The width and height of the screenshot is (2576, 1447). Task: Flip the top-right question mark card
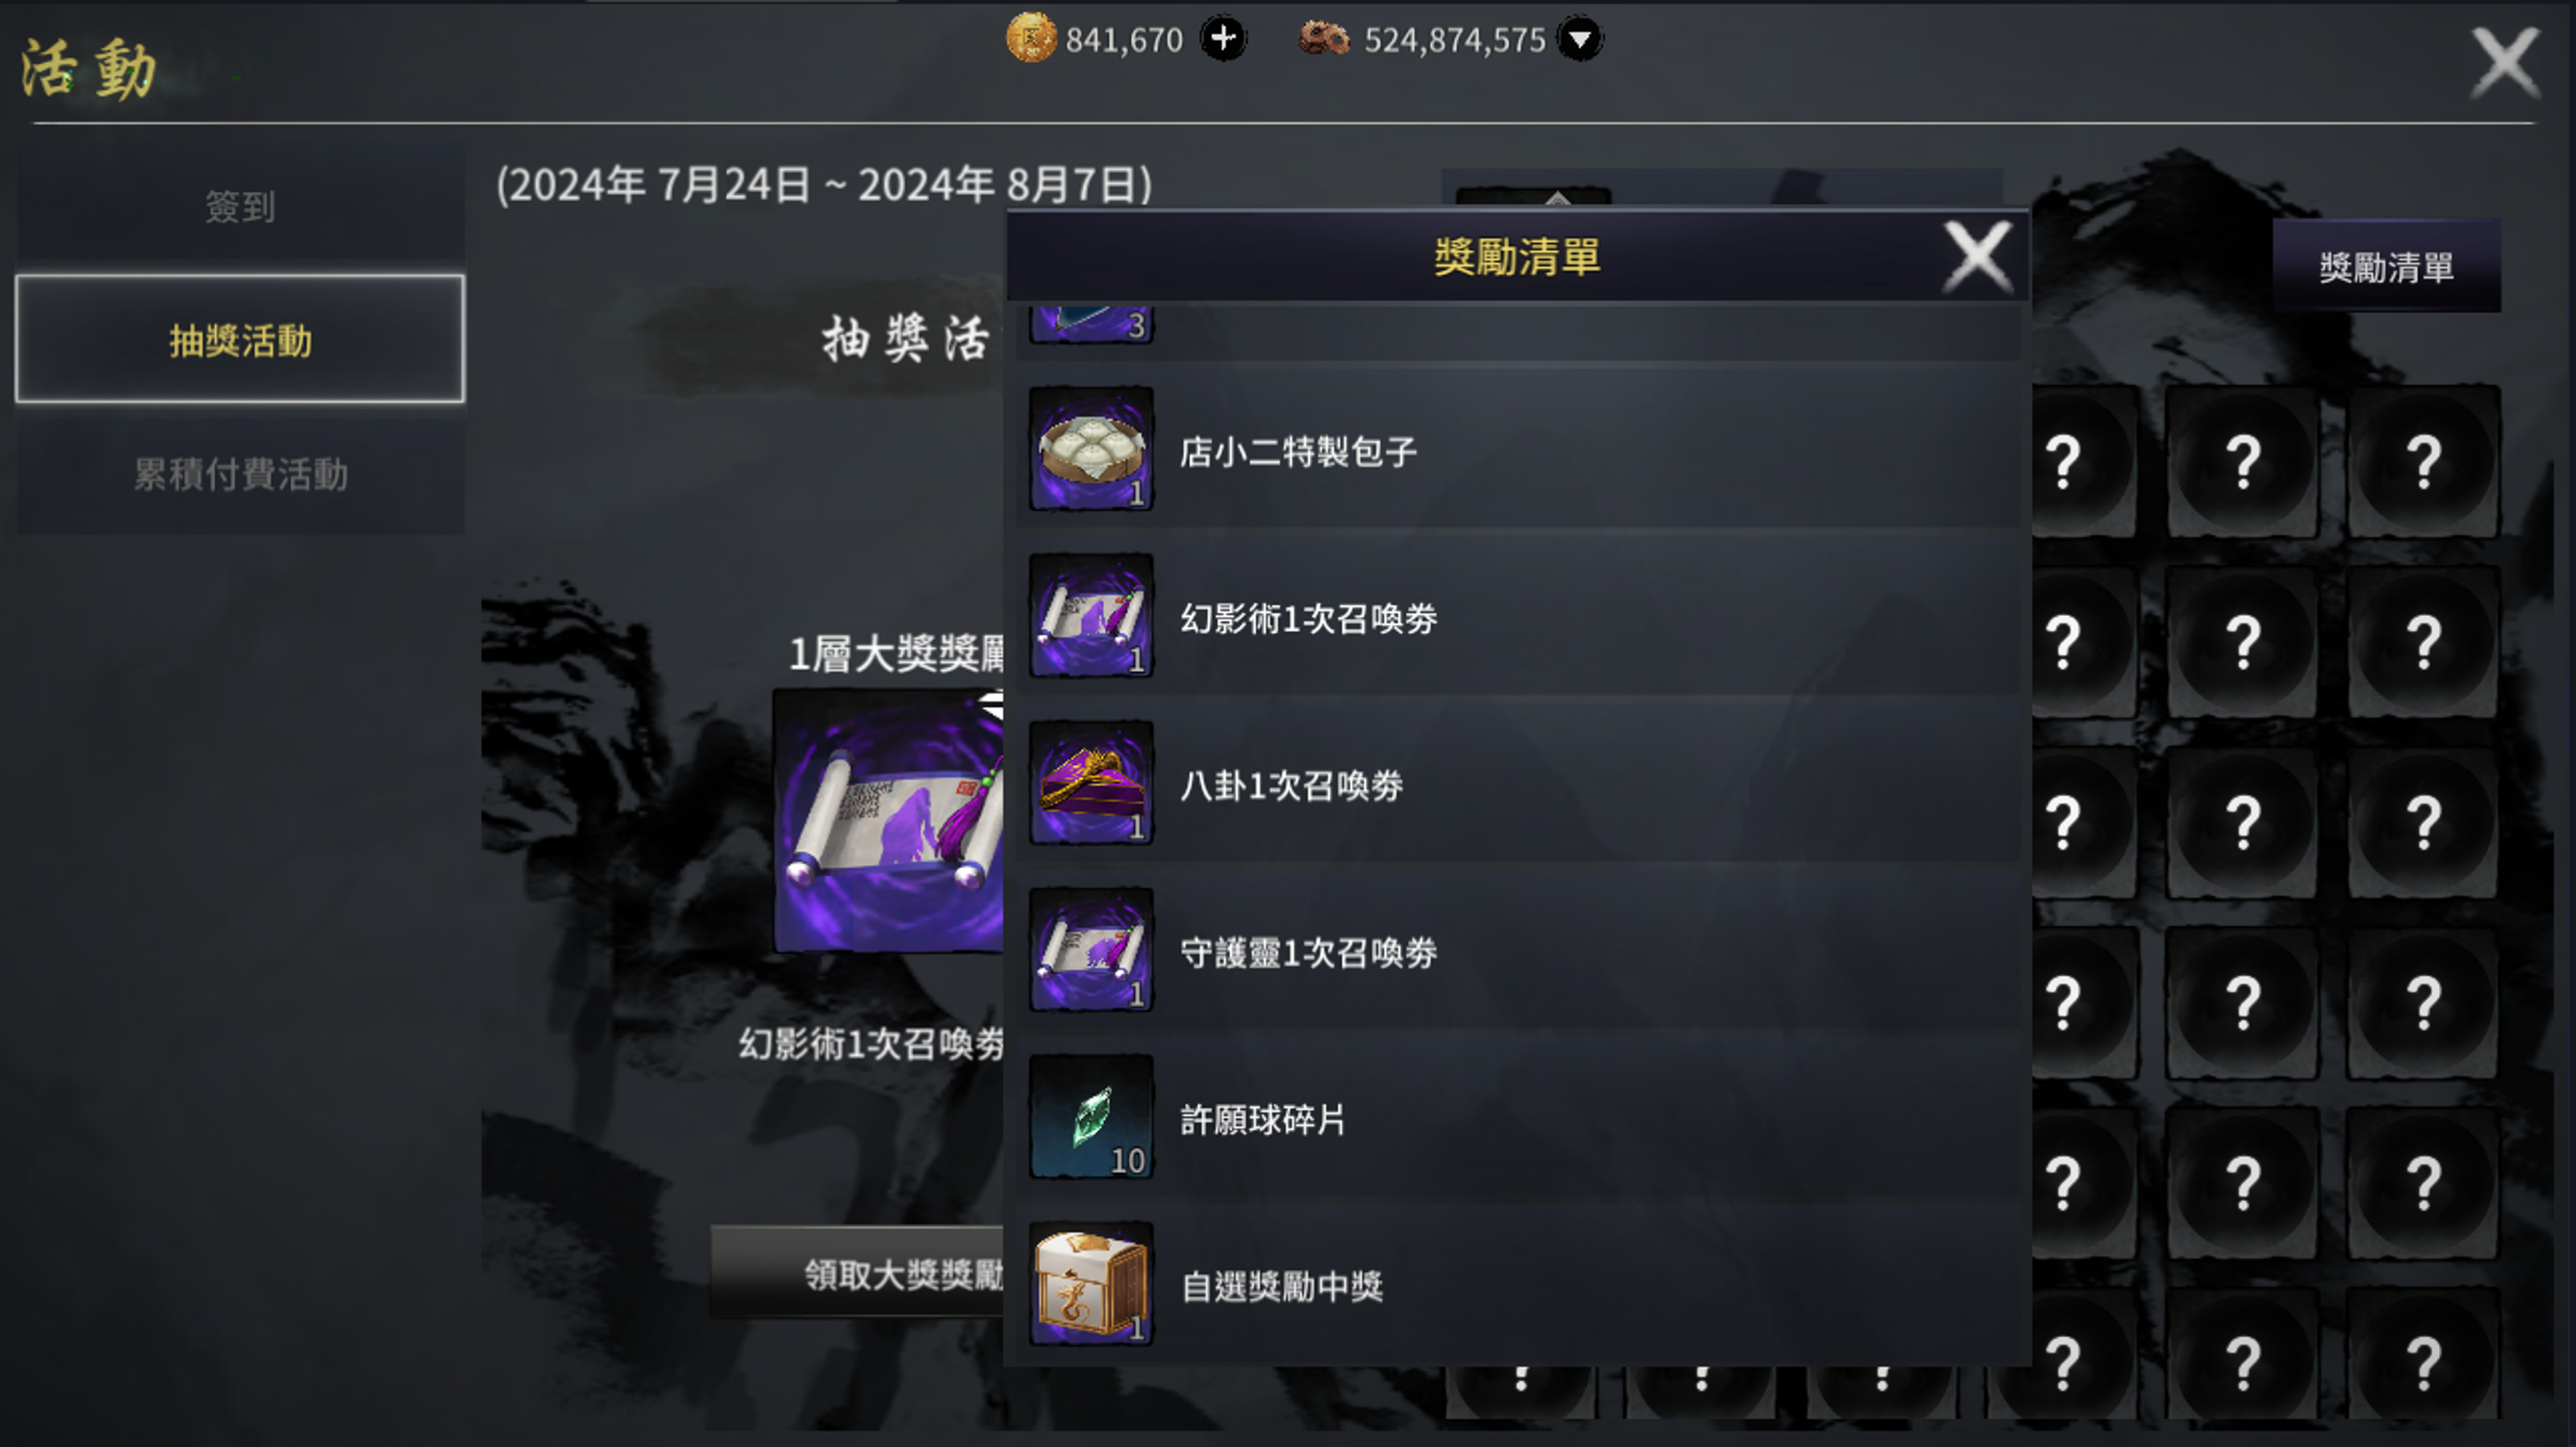click(x=2423, y=461)
